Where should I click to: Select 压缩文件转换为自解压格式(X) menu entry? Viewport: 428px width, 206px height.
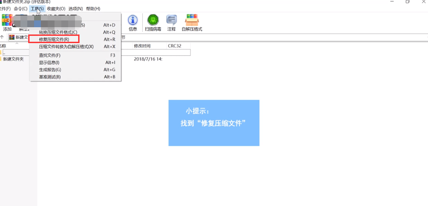click(66, 47)
